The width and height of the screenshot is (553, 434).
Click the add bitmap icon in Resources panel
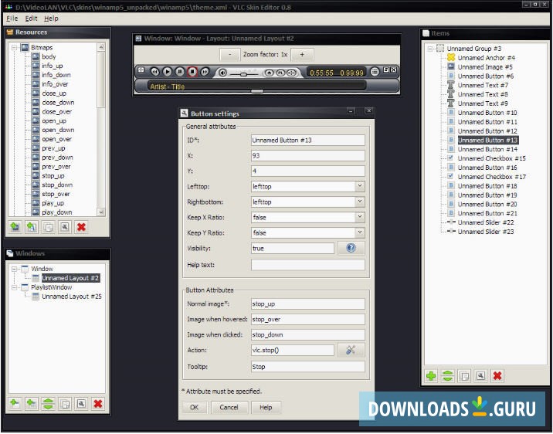tap(15, 227)
